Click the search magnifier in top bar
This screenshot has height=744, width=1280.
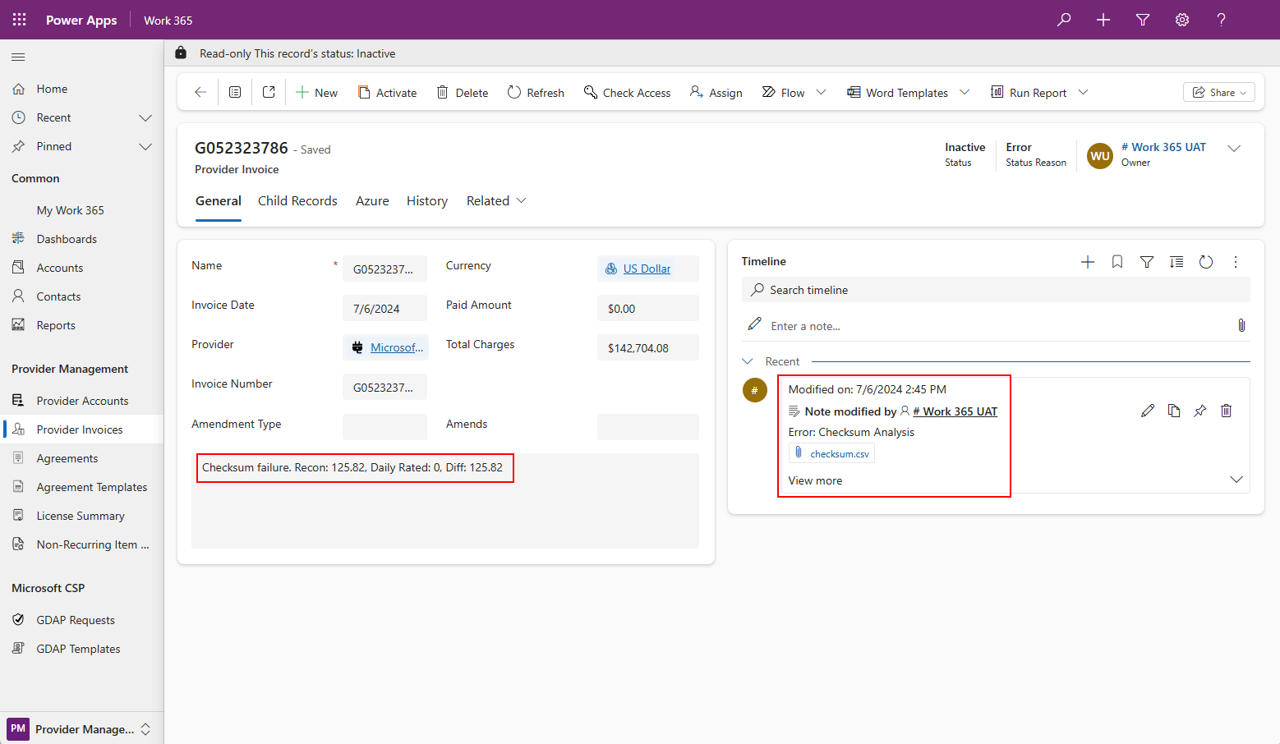point(1064,20)
